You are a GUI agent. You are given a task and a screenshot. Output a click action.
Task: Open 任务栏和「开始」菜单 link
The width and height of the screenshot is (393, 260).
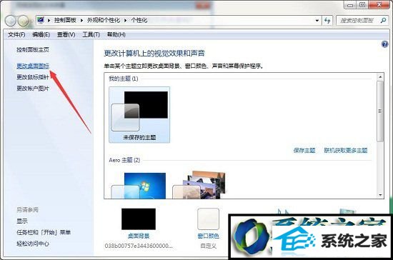44,232
